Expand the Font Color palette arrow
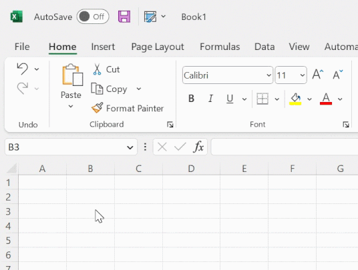Viewport: 358px width, 270px height. 340,99
